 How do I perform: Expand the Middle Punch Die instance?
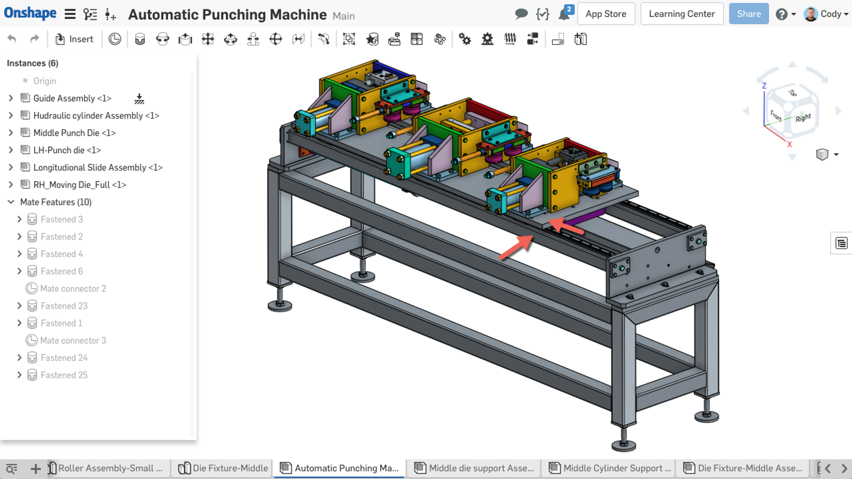point(11,133)
